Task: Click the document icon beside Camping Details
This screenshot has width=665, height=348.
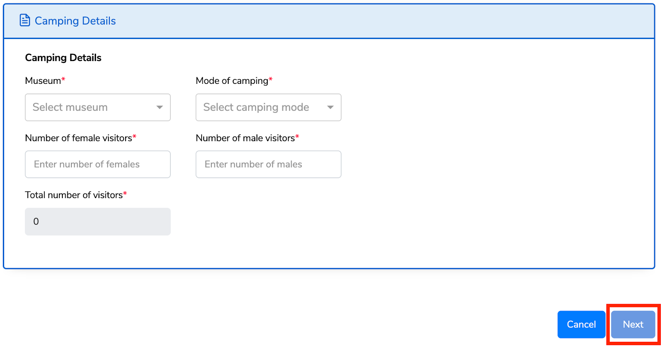Action: tap(25, 20)
